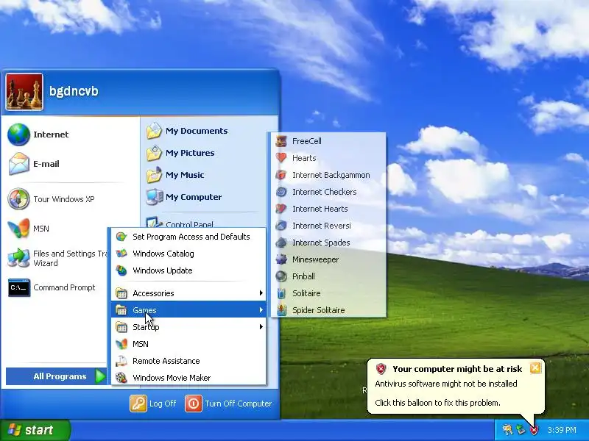Click the Hearts game icon
589x441 pixels.
[x=281, y=158]
